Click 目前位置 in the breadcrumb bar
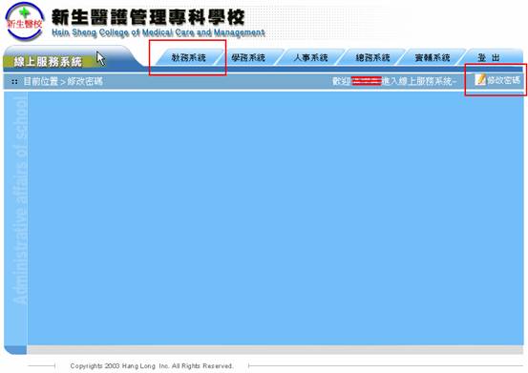The height and width of the screenshot is (373, 528). click(x=41, y=81)
